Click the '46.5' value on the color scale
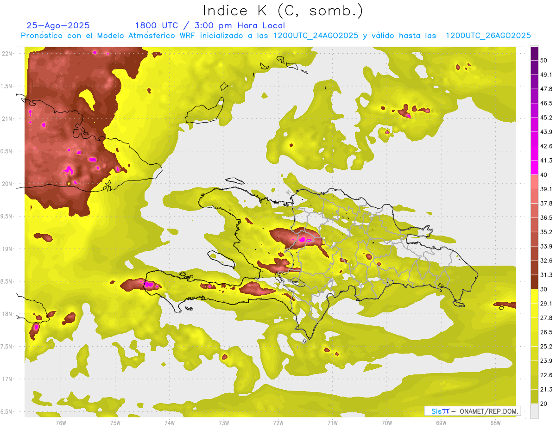Screen dimensions: 556x429 pyautogui.click(x=546, y=103)
